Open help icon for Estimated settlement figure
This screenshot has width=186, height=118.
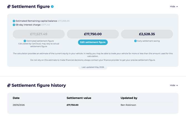coord(25,41)
